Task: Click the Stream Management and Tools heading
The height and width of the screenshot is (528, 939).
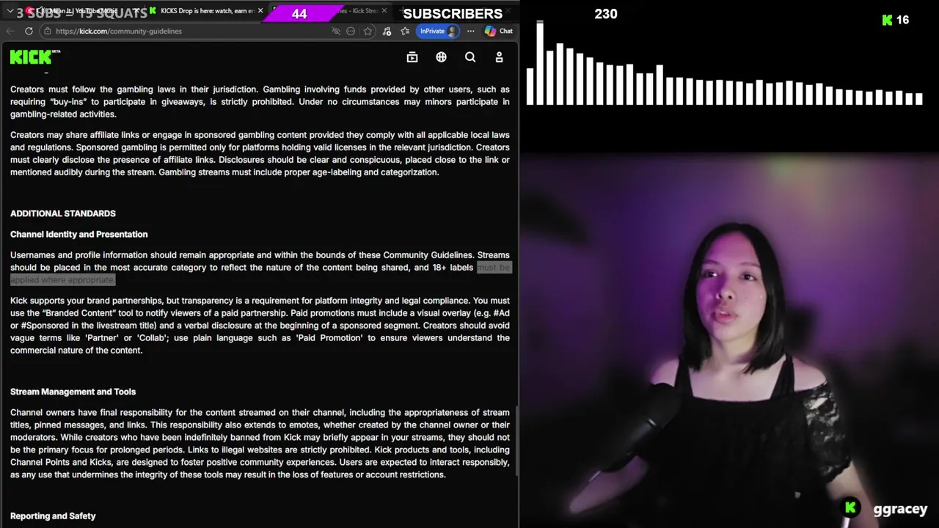Action: pos(73,392)
